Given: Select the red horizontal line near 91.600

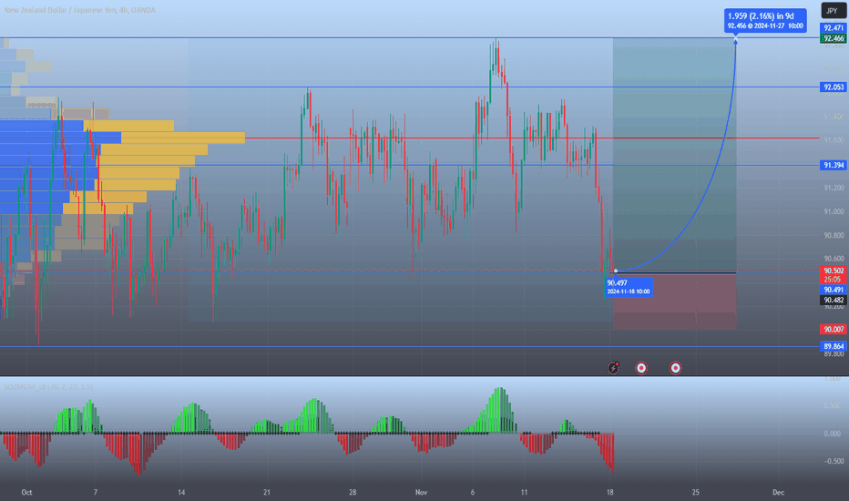Looking at the screenshot, I should coord(530,138).
